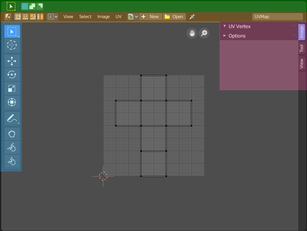The height and width of the screenshot is (231, 307).
Task: Click the 2D cursor crosshair in the viewport
Action: pos(103,176)
